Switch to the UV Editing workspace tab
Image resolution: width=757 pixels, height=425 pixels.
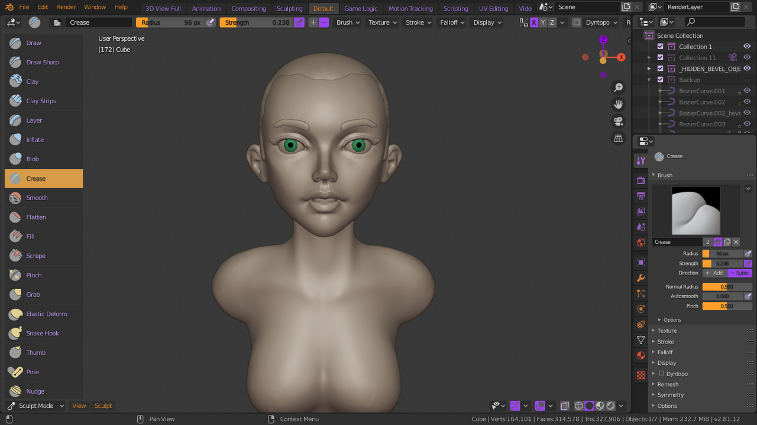pos(493,8)
